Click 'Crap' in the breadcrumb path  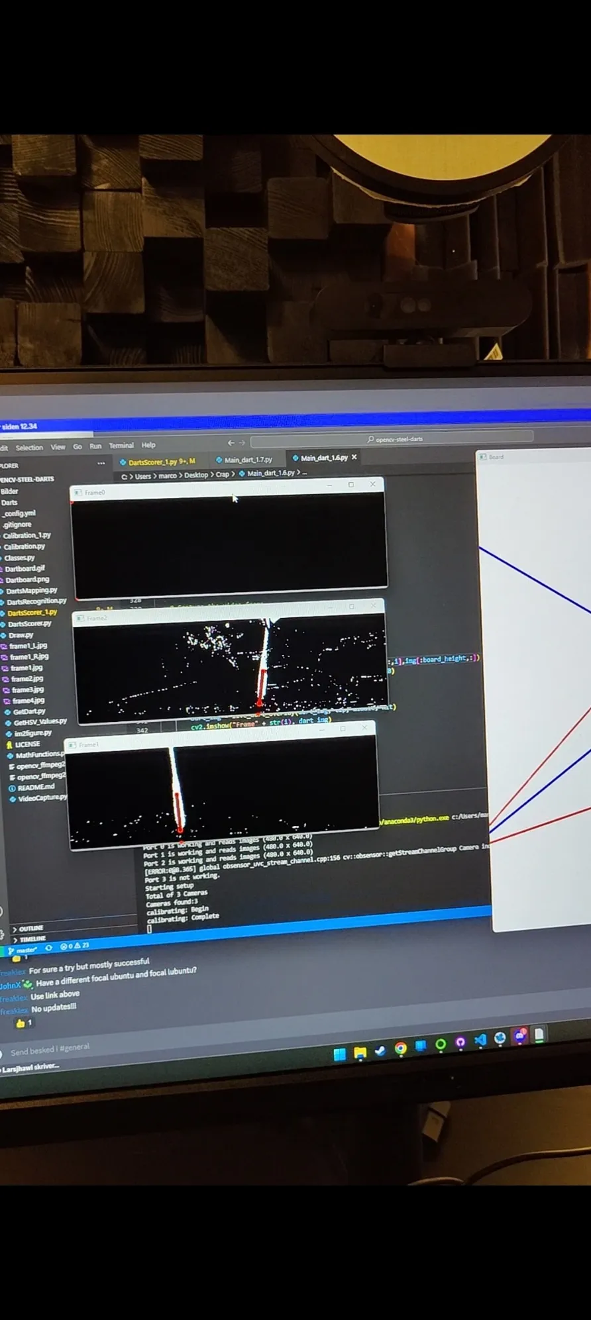pyautogui.click(x=222, y=474)
